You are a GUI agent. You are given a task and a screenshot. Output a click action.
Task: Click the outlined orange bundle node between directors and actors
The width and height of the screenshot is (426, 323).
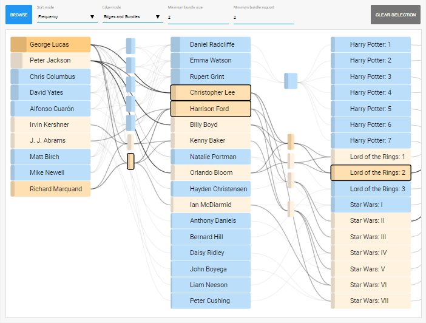(x=130, y=161)
